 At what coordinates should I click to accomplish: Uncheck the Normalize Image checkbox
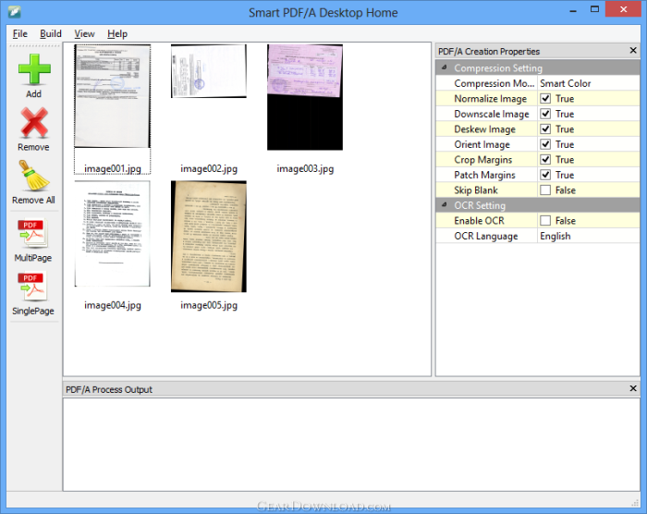coord(545,99)
